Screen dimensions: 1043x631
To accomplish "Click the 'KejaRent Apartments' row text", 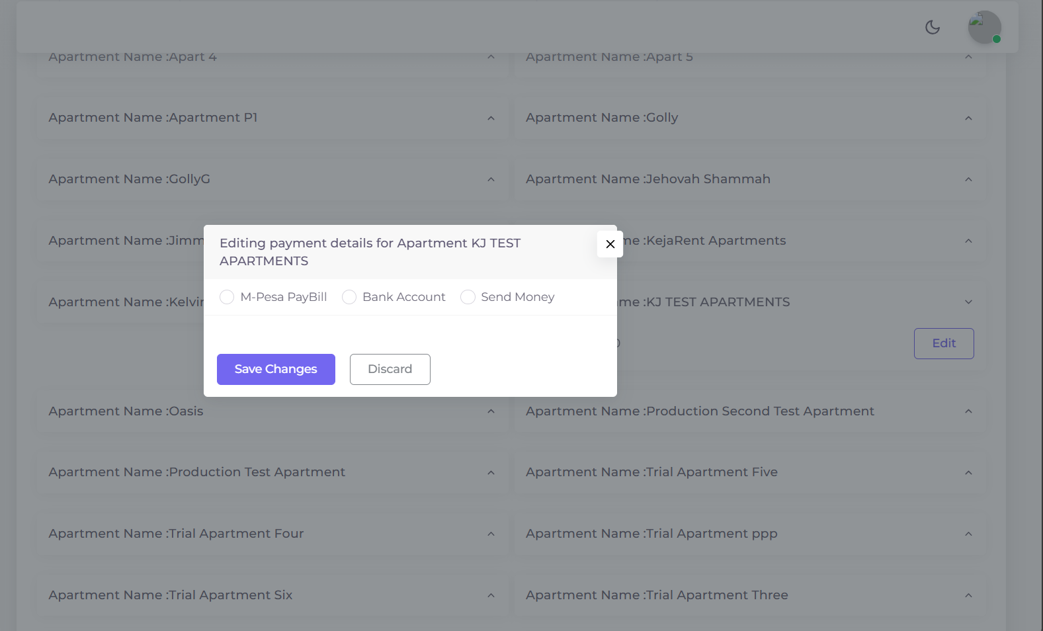I will pos(716,240).
